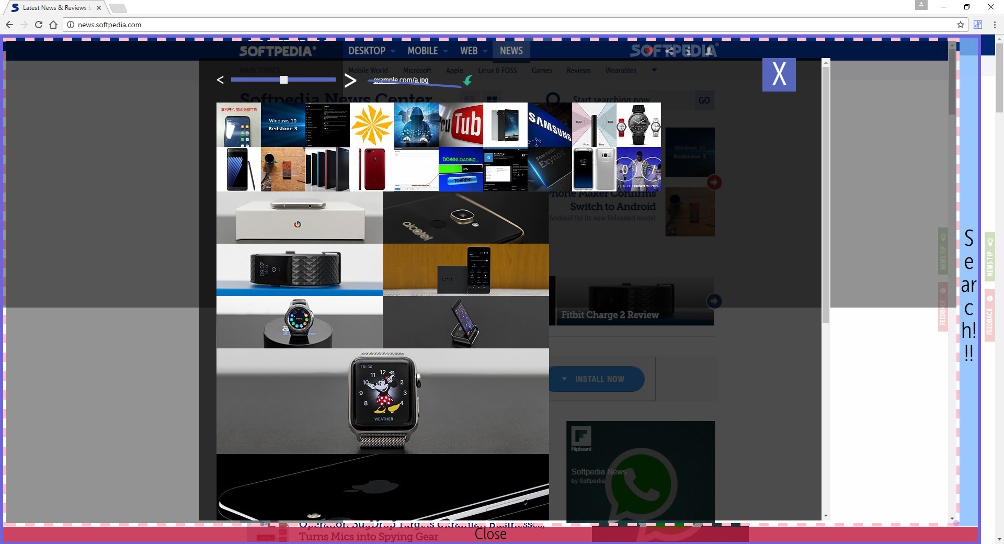This screenshot has height=544, width=1004.
Task: Click the overlay scrollbar down arrow
Action: (826, 516)
